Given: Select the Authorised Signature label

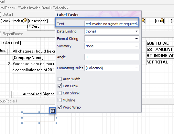Looking at the screenshot, I should tap(33, 94).
